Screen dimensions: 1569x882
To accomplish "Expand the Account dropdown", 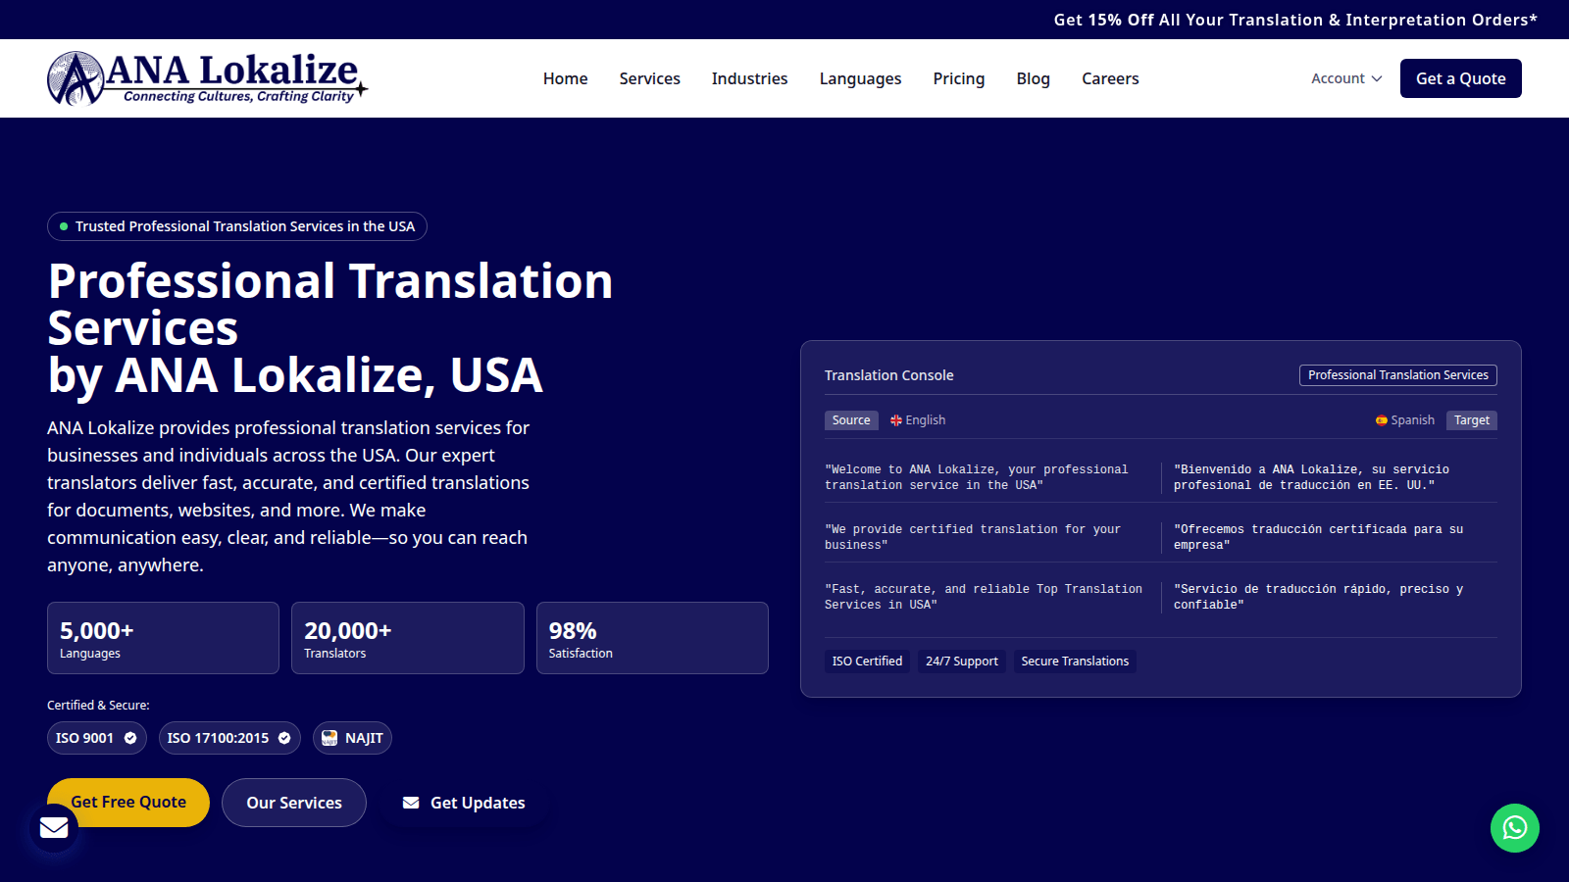I will [1346, 78].
